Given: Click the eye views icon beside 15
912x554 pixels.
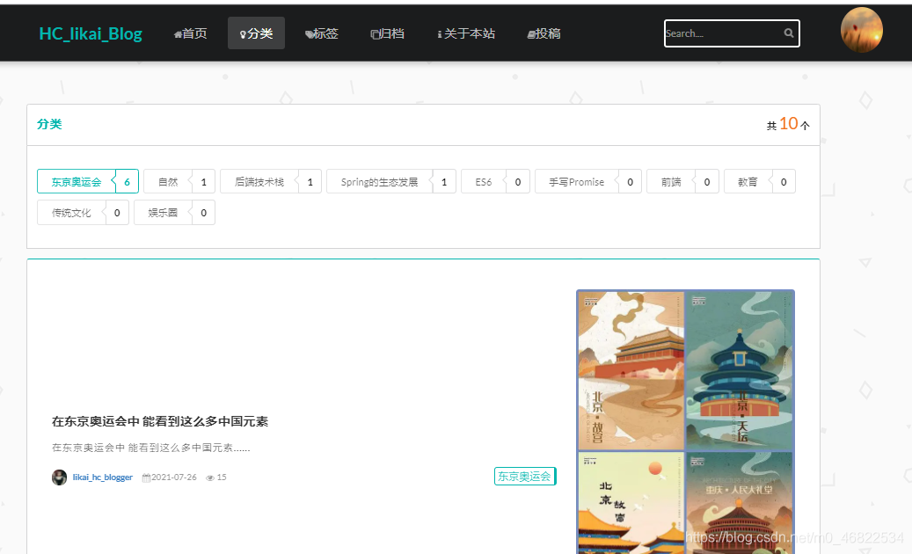Looking at the screenshot, I should coord(210,477).
